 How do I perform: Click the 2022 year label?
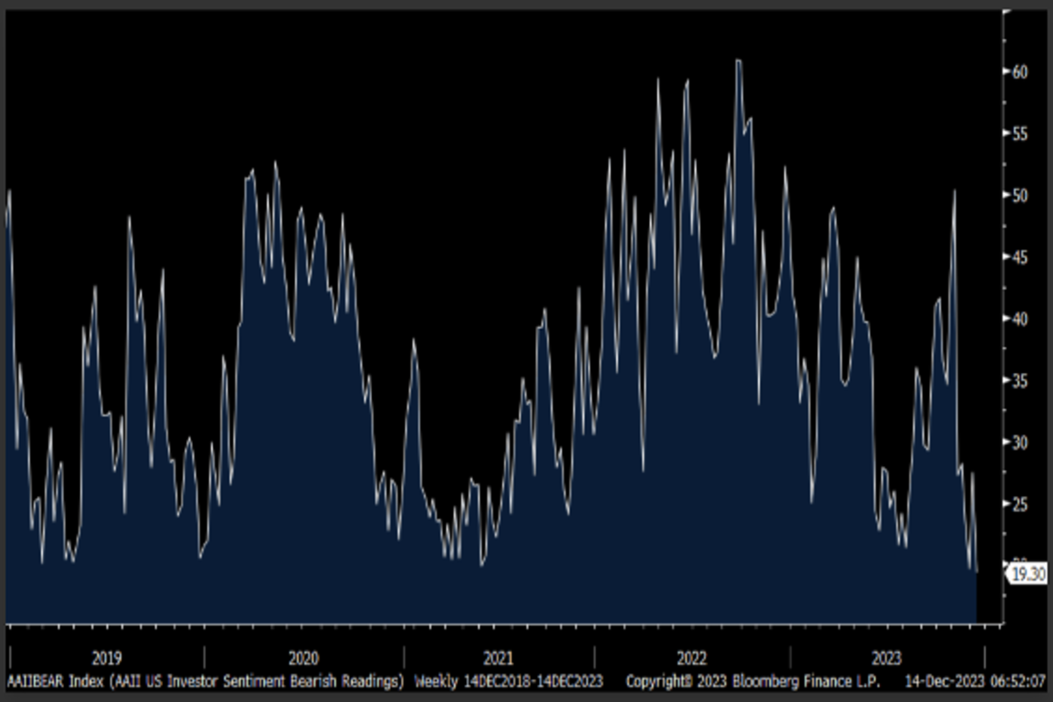point(691,658)
